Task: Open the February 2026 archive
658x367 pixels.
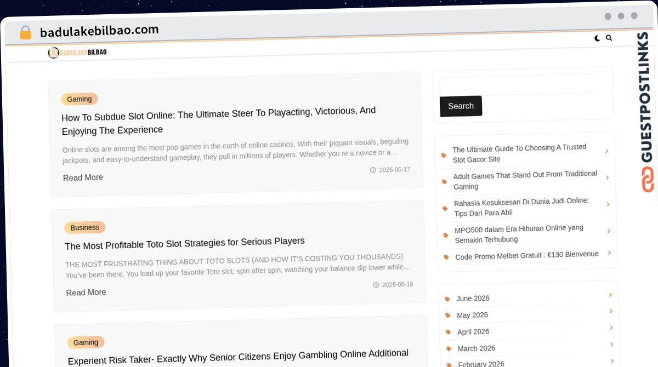Action: pos(481,363)
